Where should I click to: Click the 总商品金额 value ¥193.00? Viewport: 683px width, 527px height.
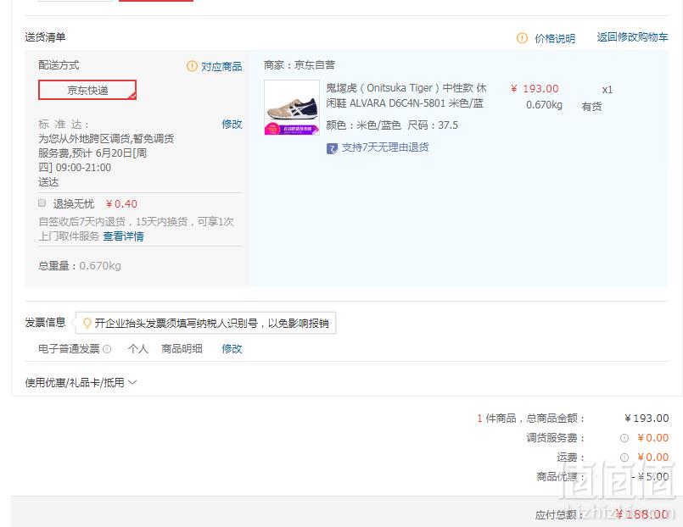[647, 419]
